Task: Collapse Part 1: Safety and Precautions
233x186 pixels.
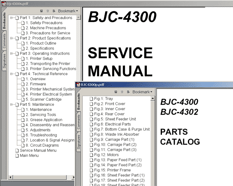Action: point(11,18)
